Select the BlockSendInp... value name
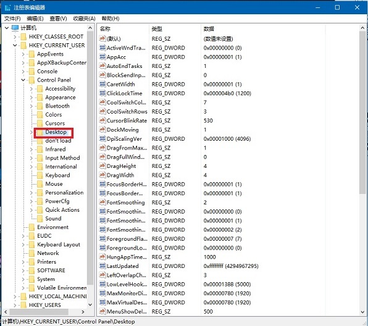This screenshot has height=326, width=368. pos(126,75)
